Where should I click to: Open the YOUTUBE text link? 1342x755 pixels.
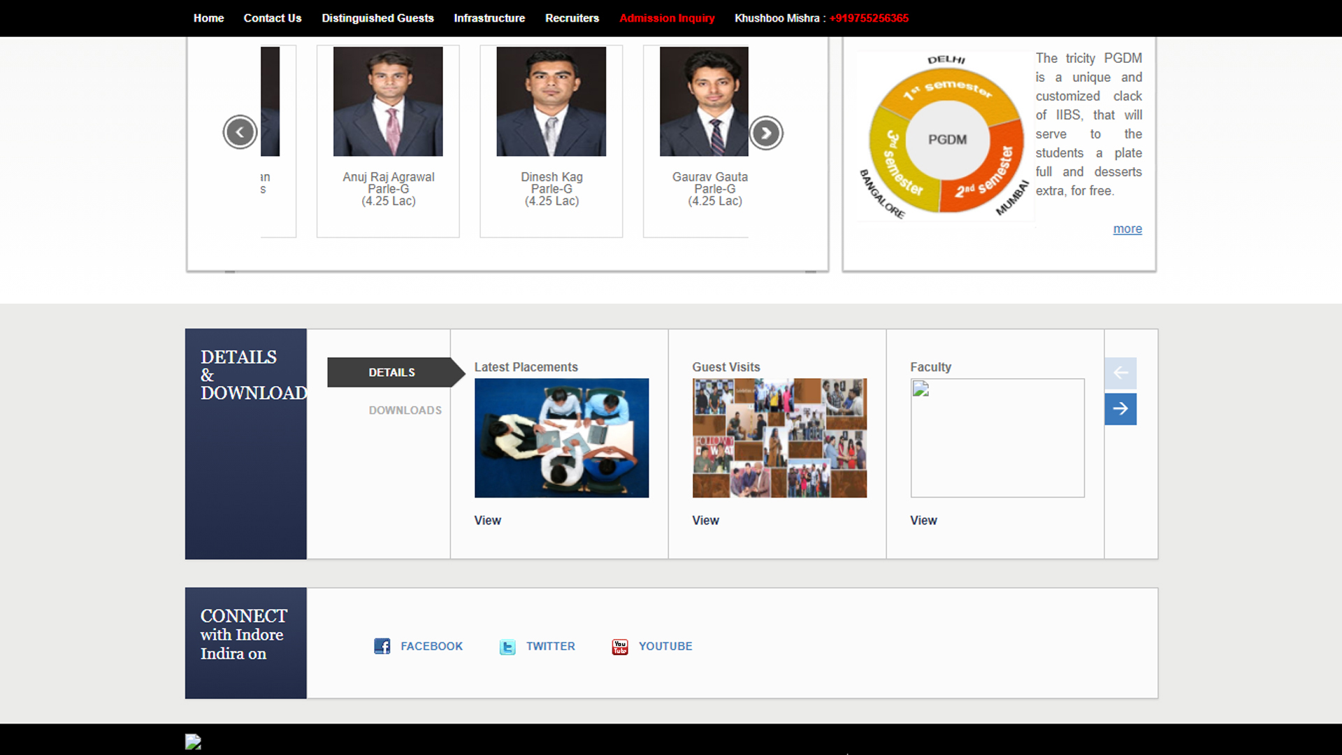click(665, 647)
